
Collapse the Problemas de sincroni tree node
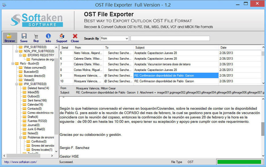(20, 137)
